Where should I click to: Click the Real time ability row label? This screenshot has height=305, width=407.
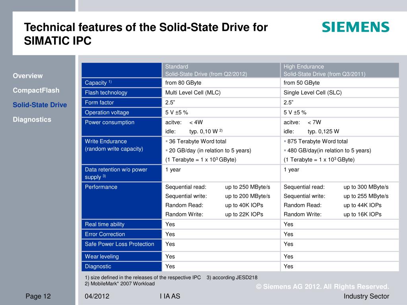tap(122, 224)
